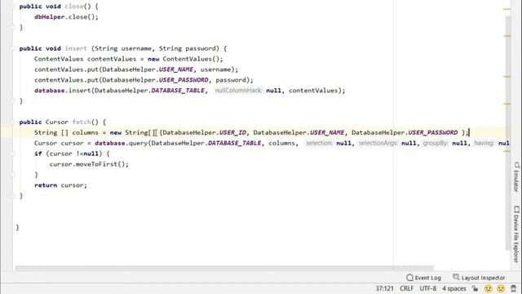Click USER_NAME in the contentValues.put line
Screen dimensions: 522x294
176,69
